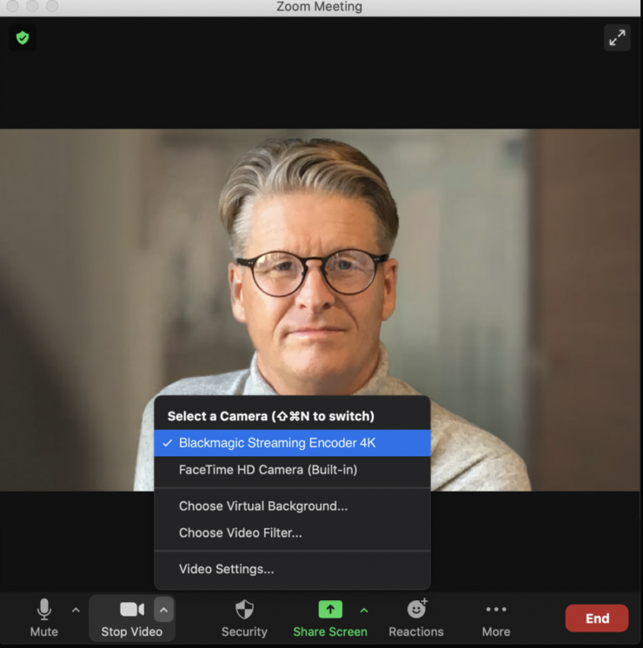Choose Virtual Background from the menu

coord(262,506)
